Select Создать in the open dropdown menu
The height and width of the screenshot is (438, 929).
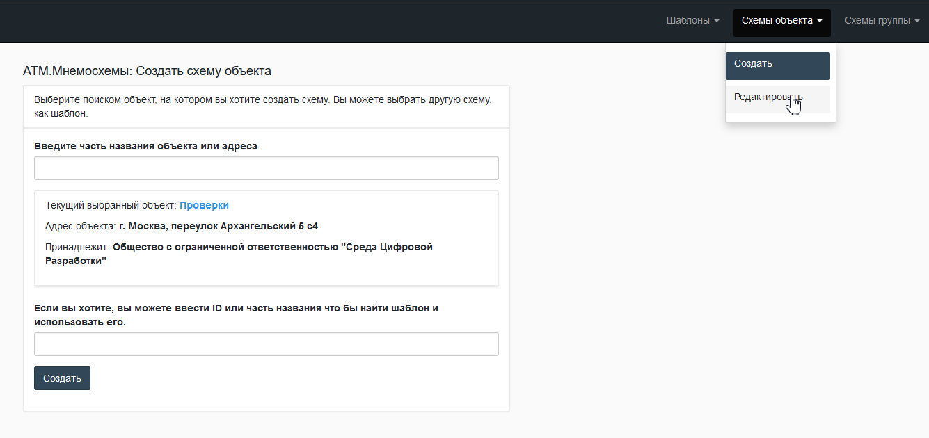coord(777,65)
